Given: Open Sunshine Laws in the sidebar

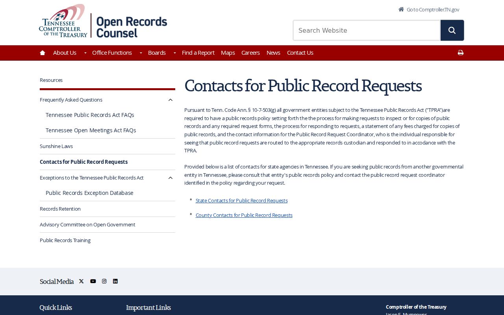Looking at the screenshot, I should pyautogui.click(x=56, y=146).
